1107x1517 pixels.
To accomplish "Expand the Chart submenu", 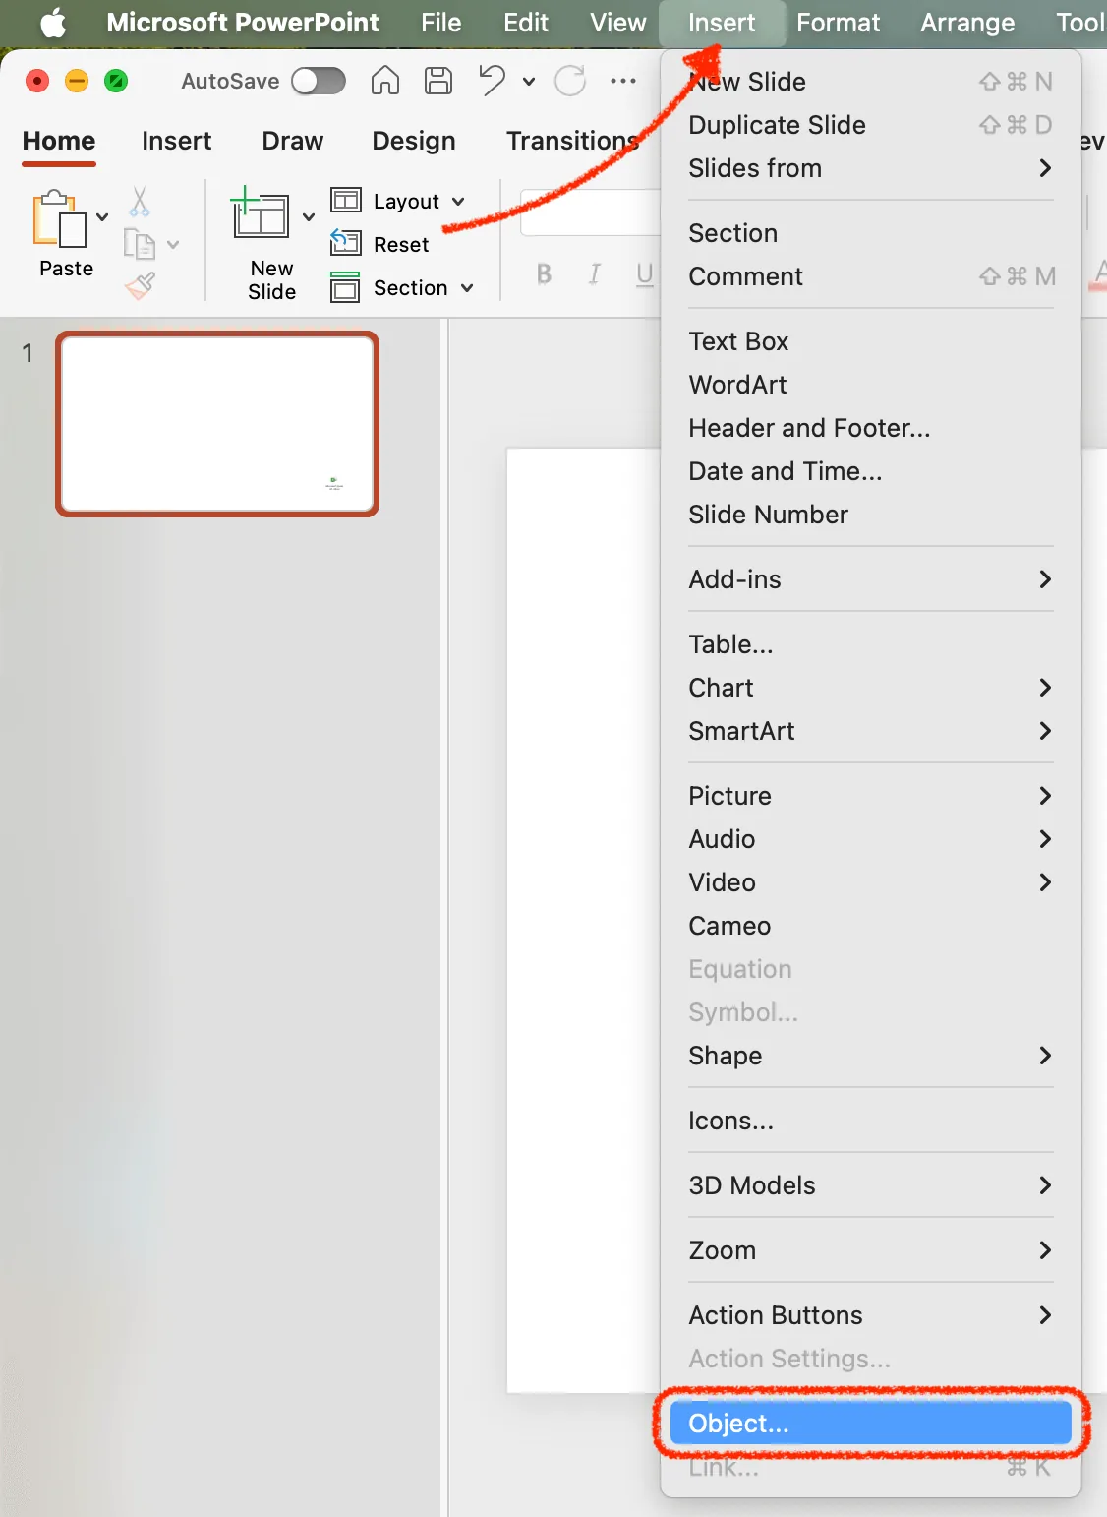I will (870, 688).
